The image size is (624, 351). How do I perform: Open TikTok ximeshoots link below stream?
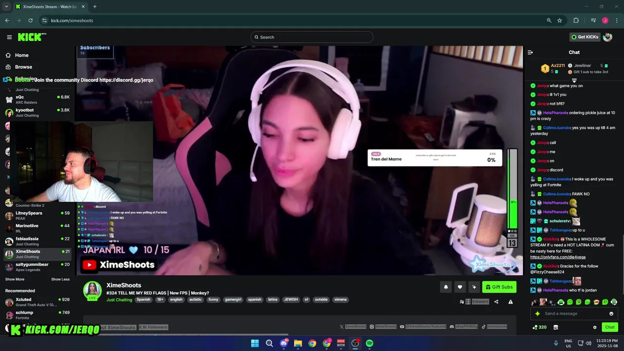(494, 327)
